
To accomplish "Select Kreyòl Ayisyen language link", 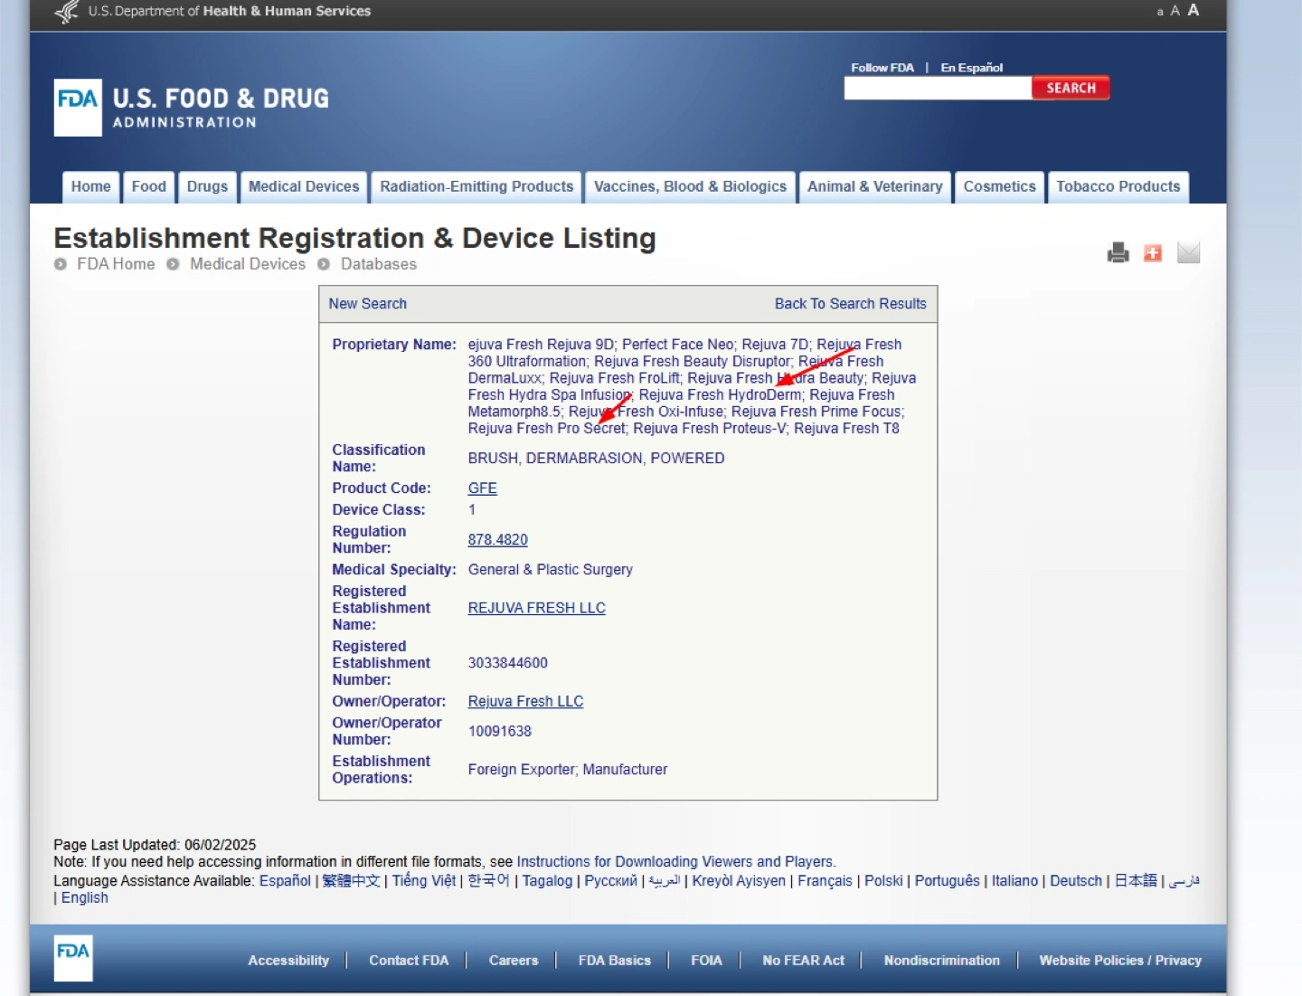I will [x=739, y=881].
